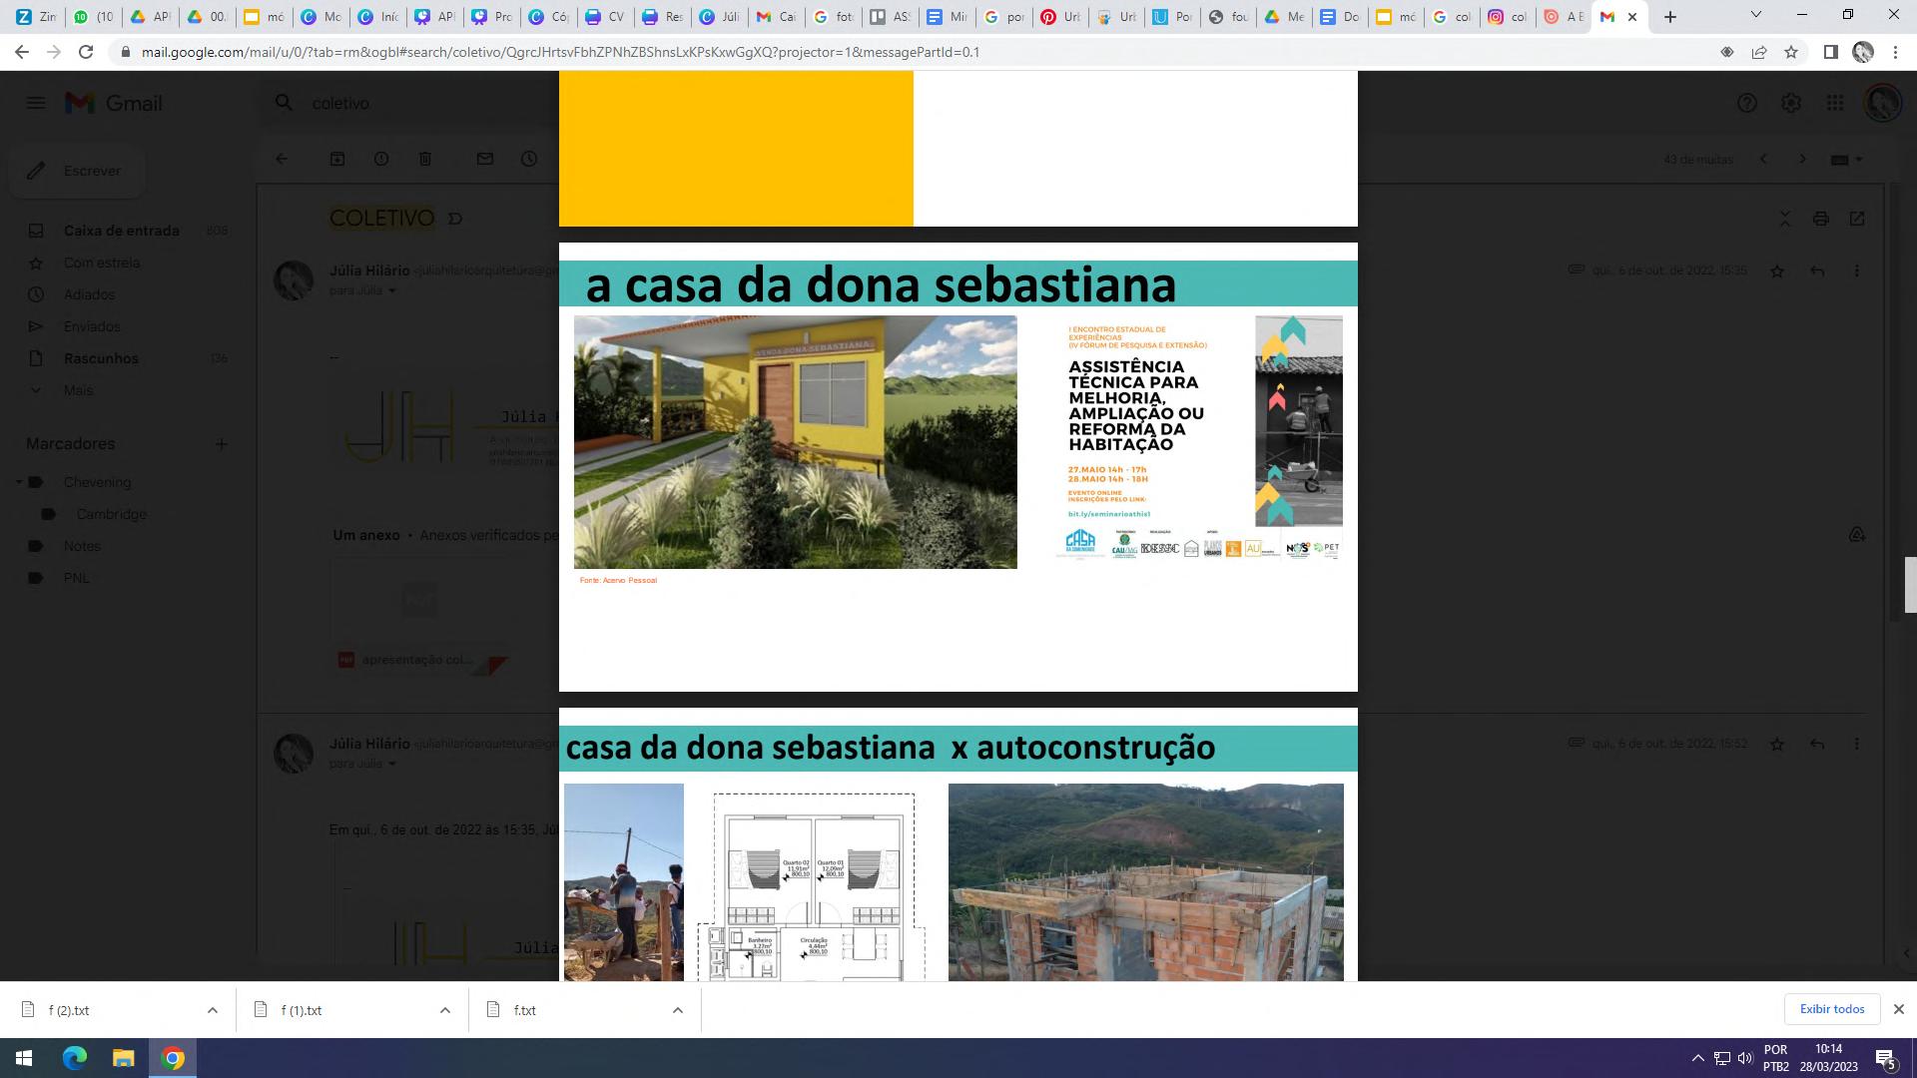The width and height of the screenshot is (1917, 1078).
Task: Click the snooze clock icon
Action: (529, 159)
